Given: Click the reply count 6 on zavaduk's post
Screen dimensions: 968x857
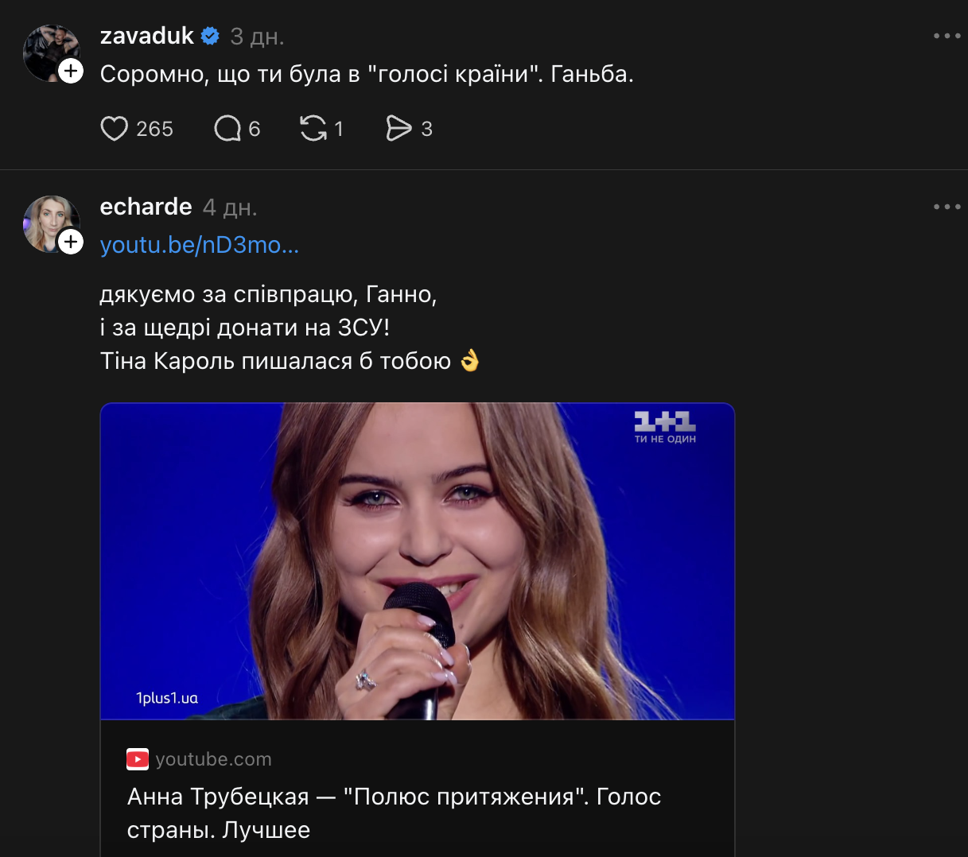Looking at the screenshot, I should pyautogui.click(x=253, y=128).
